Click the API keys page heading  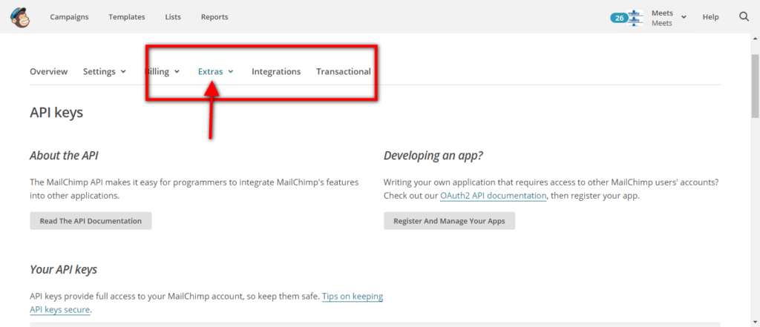(56, 113)
